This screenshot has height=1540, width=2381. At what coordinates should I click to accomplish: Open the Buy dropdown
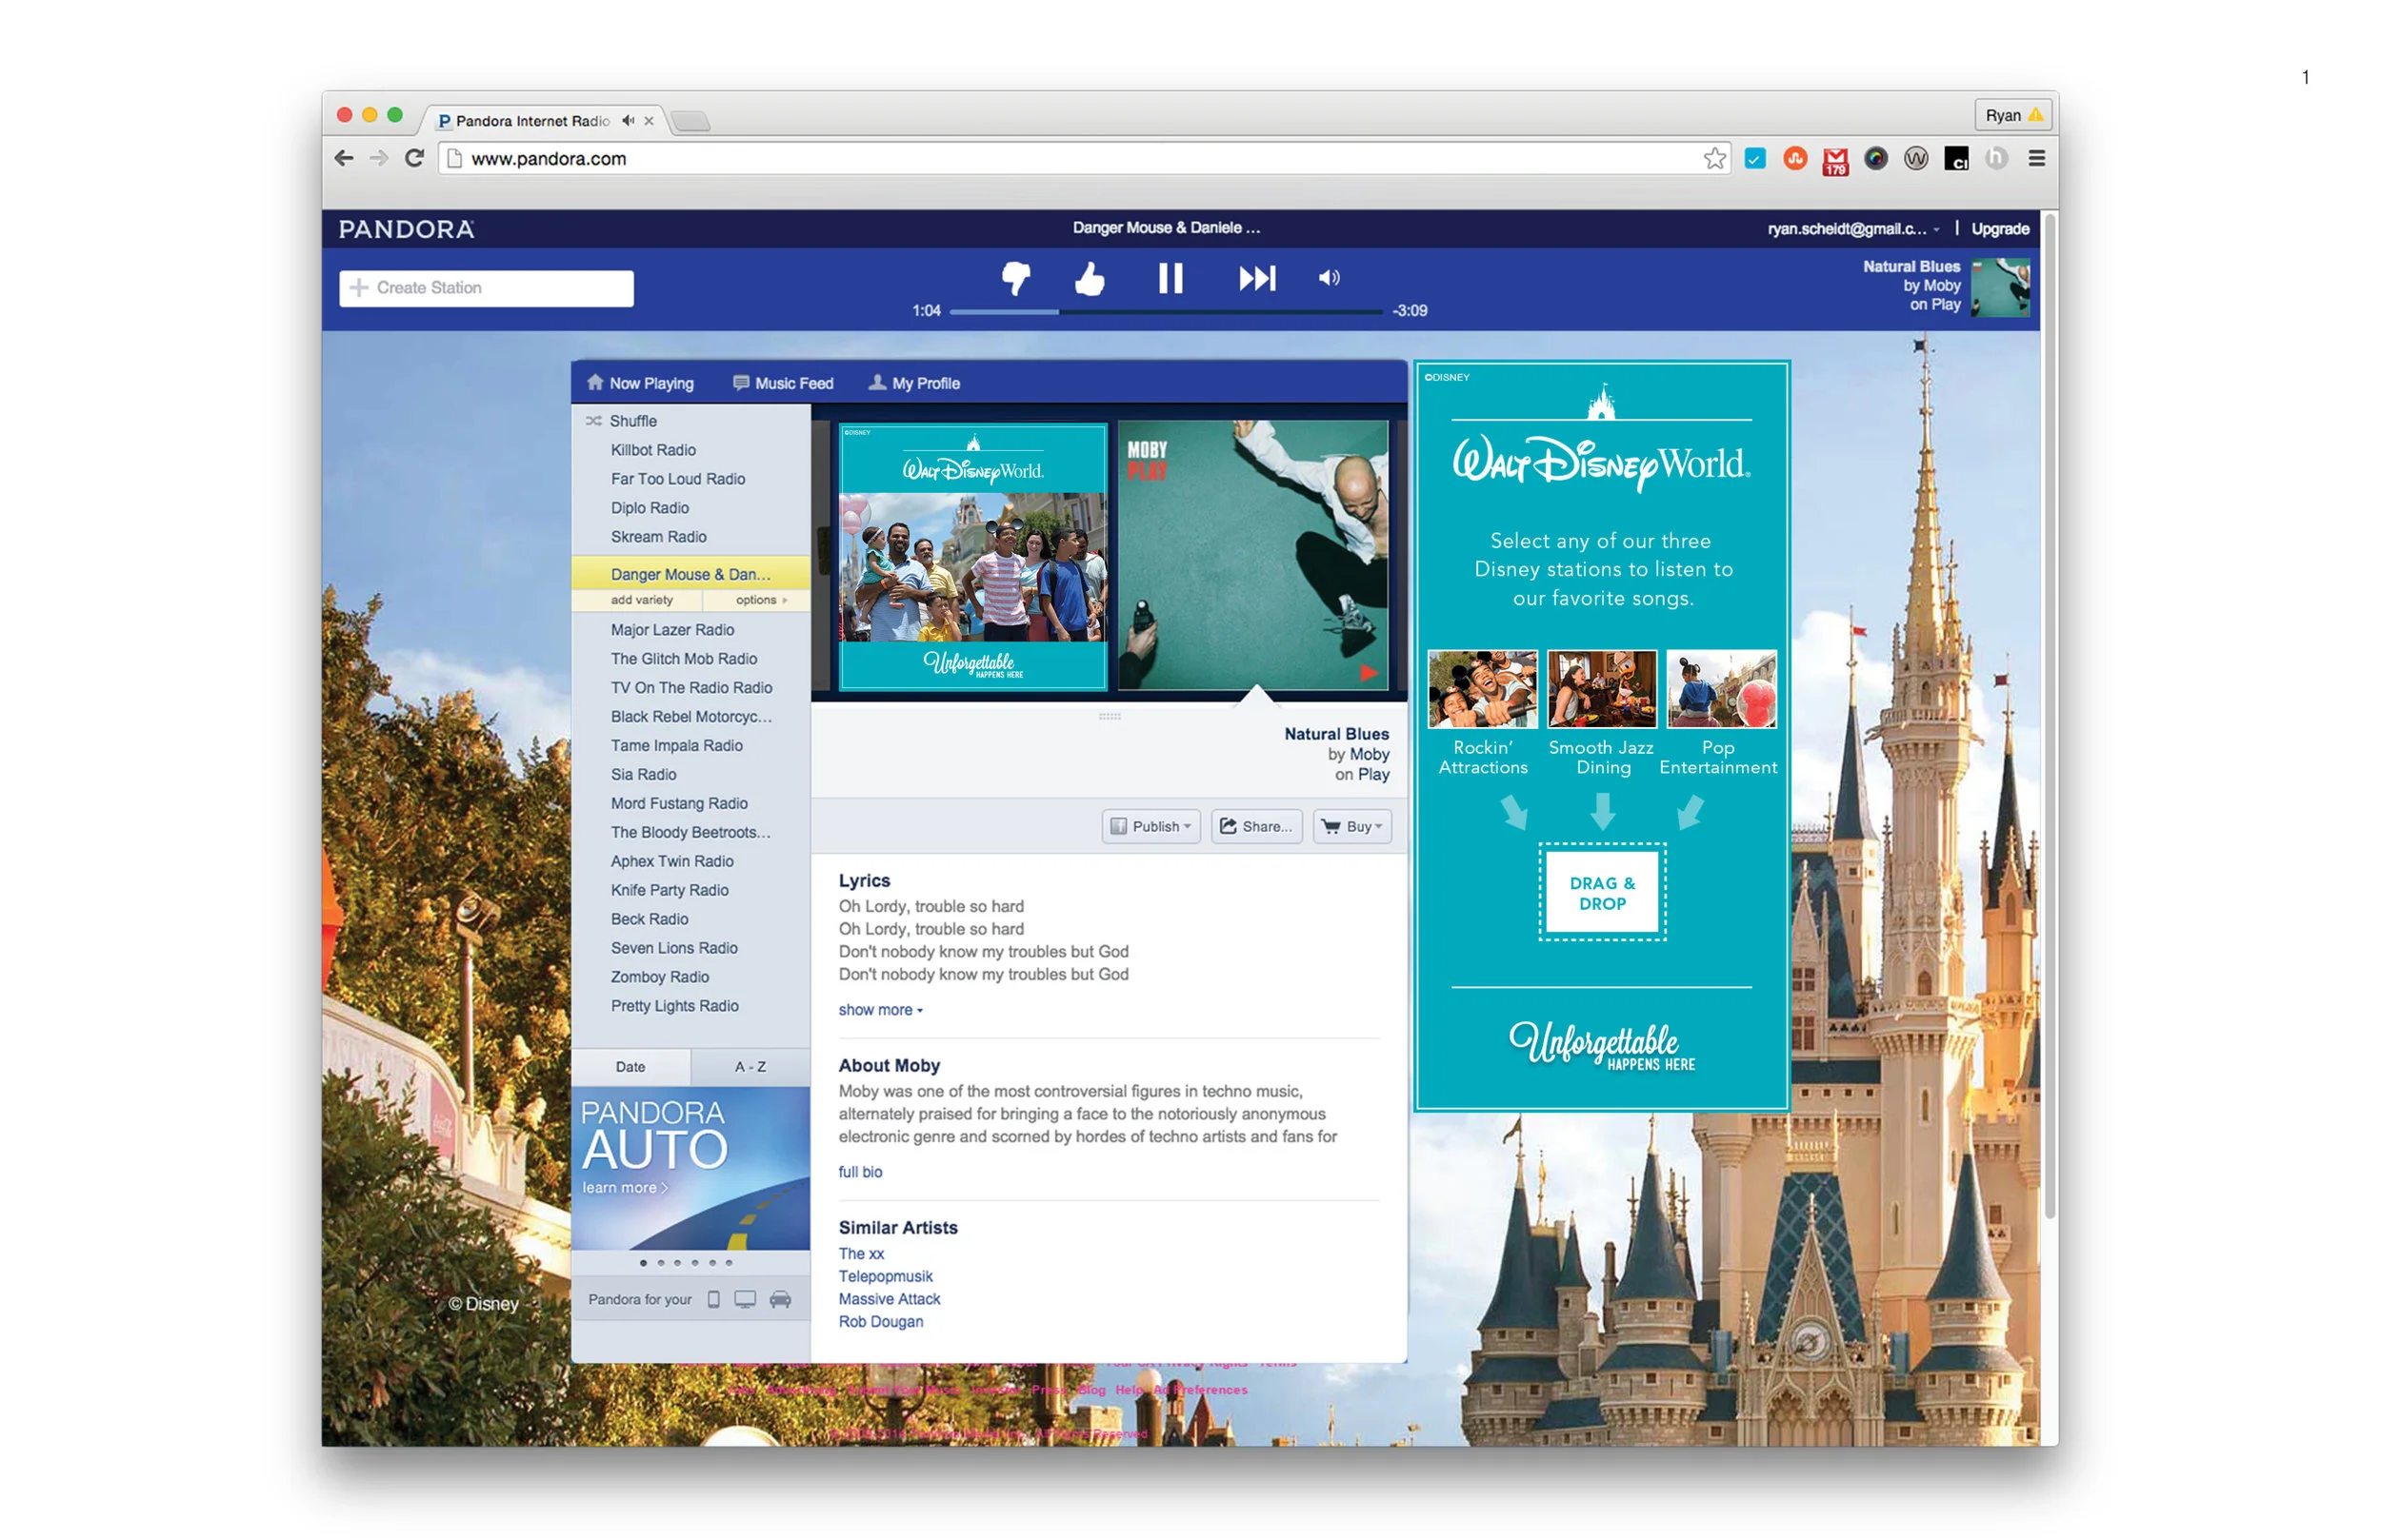[x=1351, y=826]
